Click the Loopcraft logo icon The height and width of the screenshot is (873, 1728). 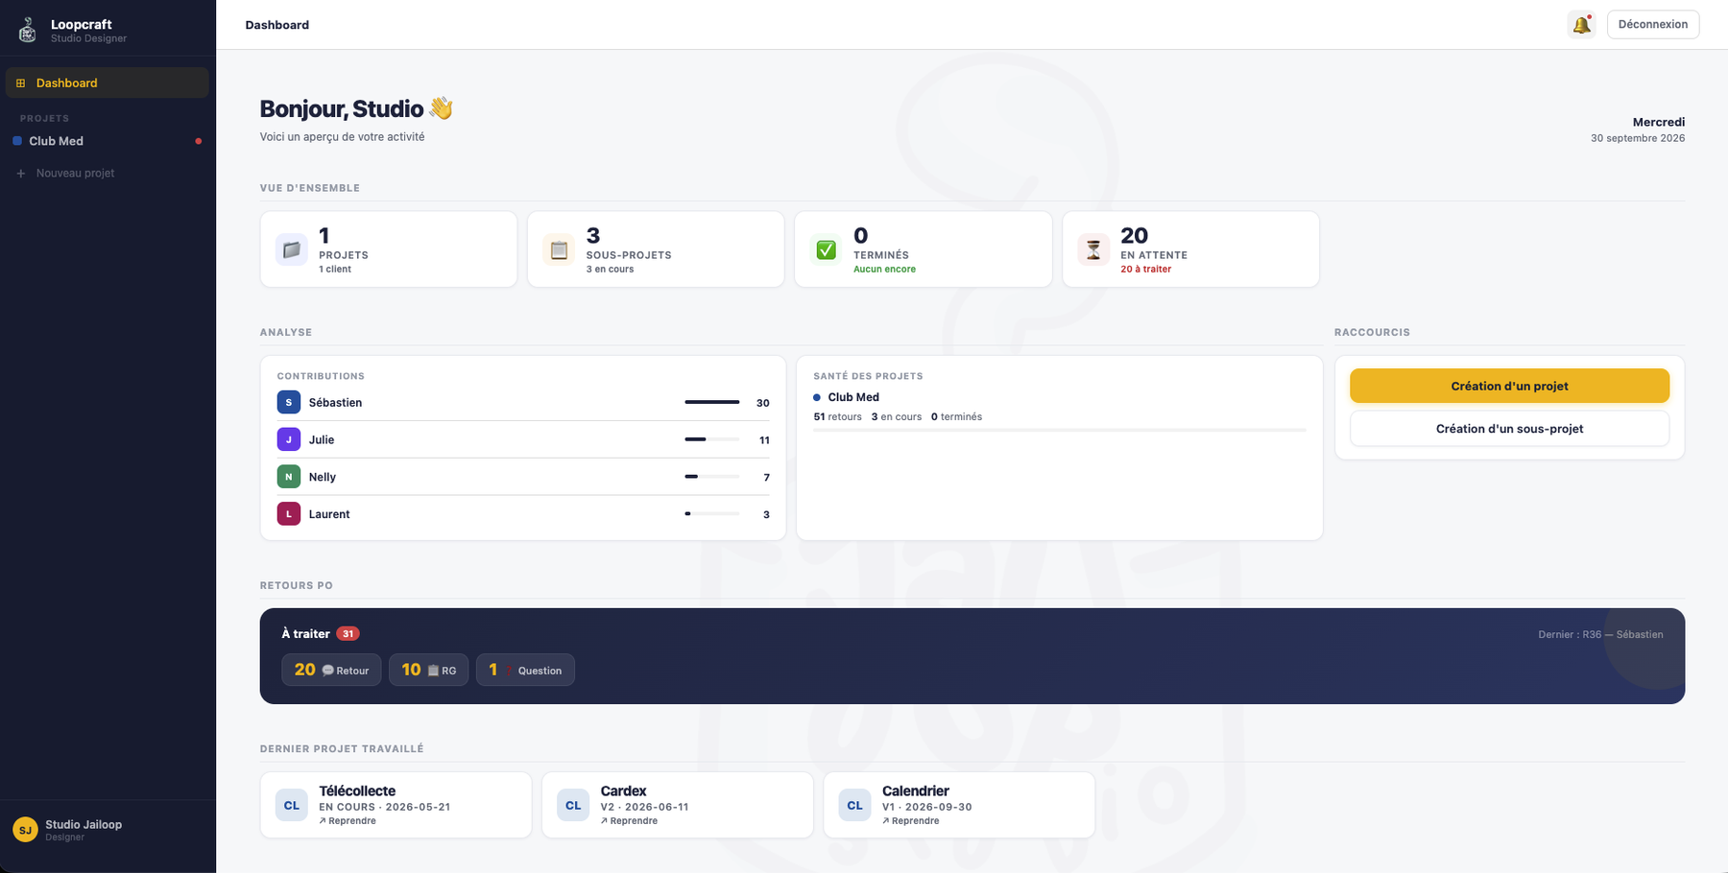[28, 31]
